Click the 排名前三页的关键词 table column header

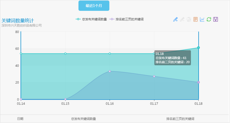[180, 119]
